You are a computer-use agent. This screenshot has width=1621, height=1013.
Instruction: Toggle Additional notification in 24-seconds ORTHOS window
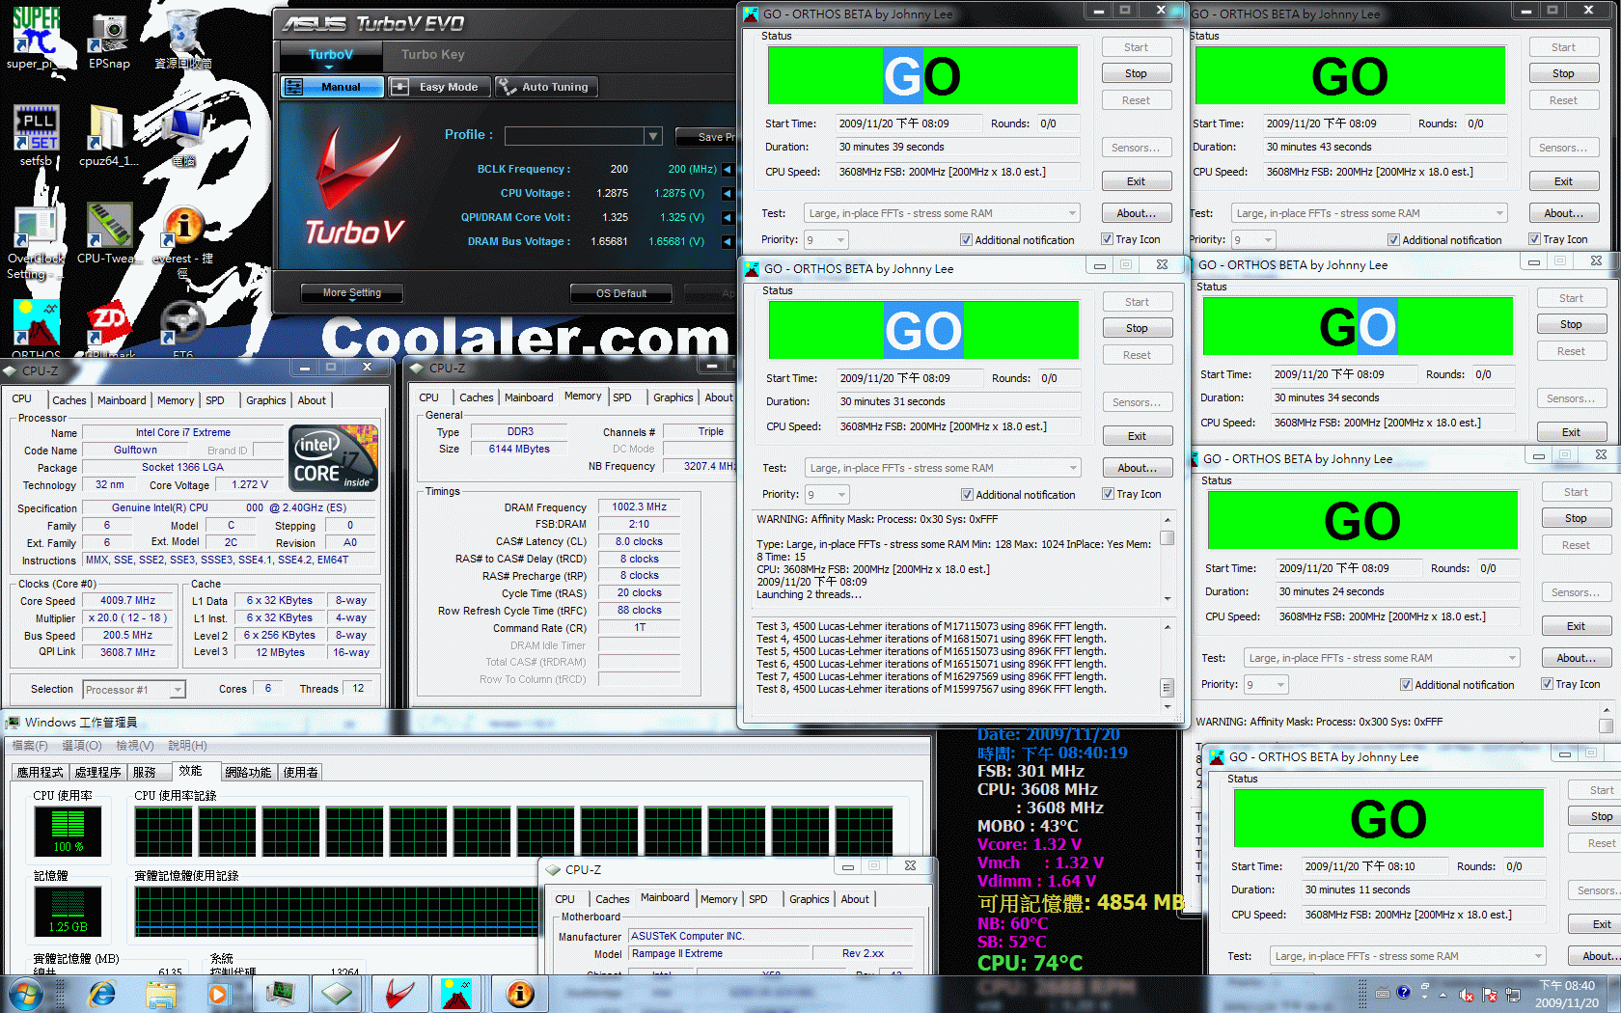click(1457, 685)
